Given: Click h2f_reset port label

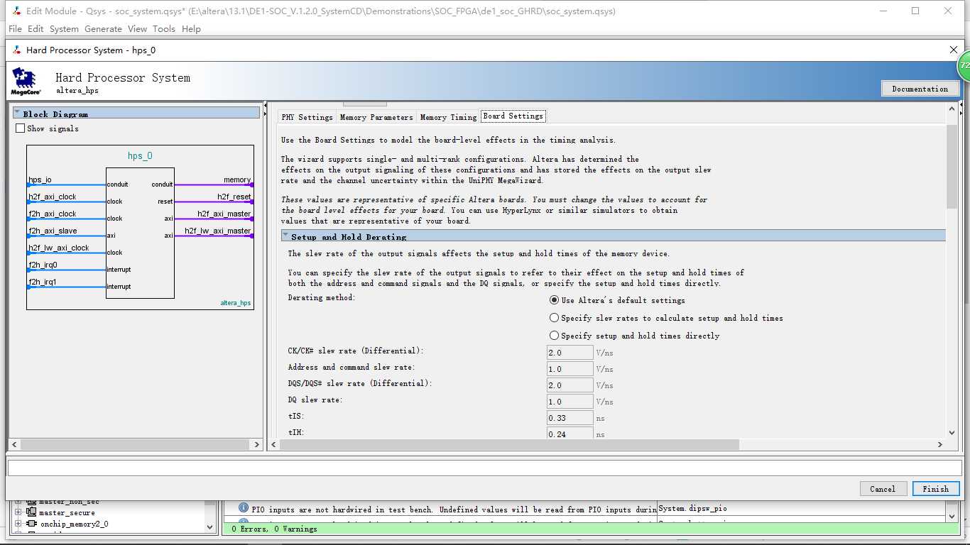Looking at the screenshot, I should (234, 197).
